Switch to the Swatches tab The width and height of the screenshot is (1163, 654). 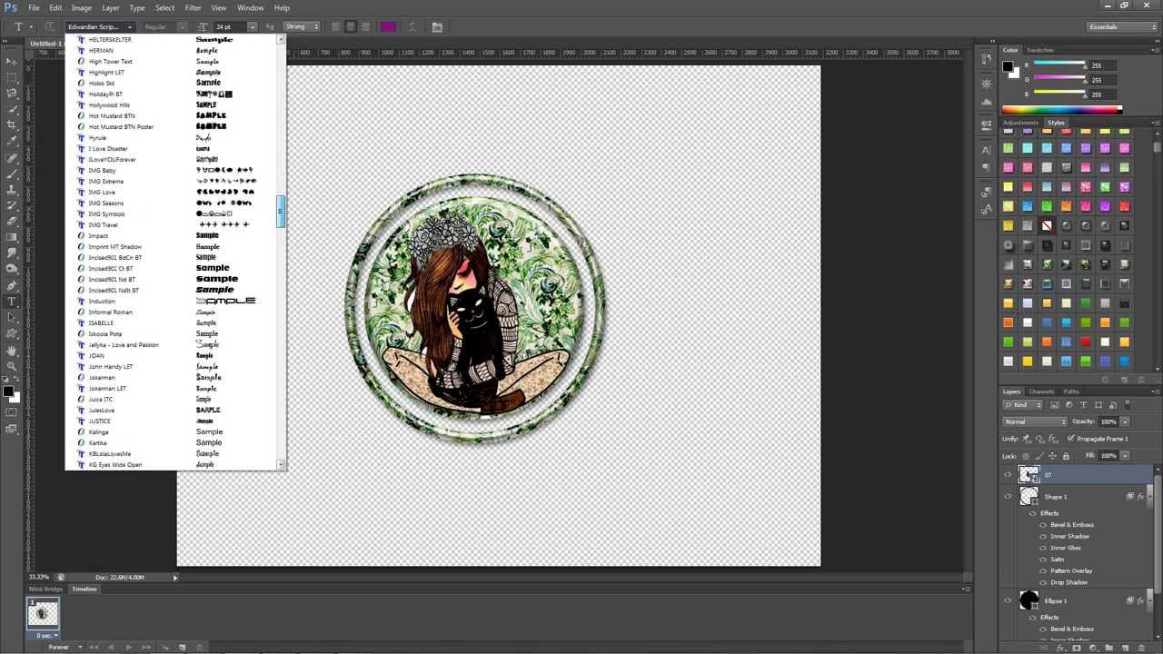[x=1040, y=50]
